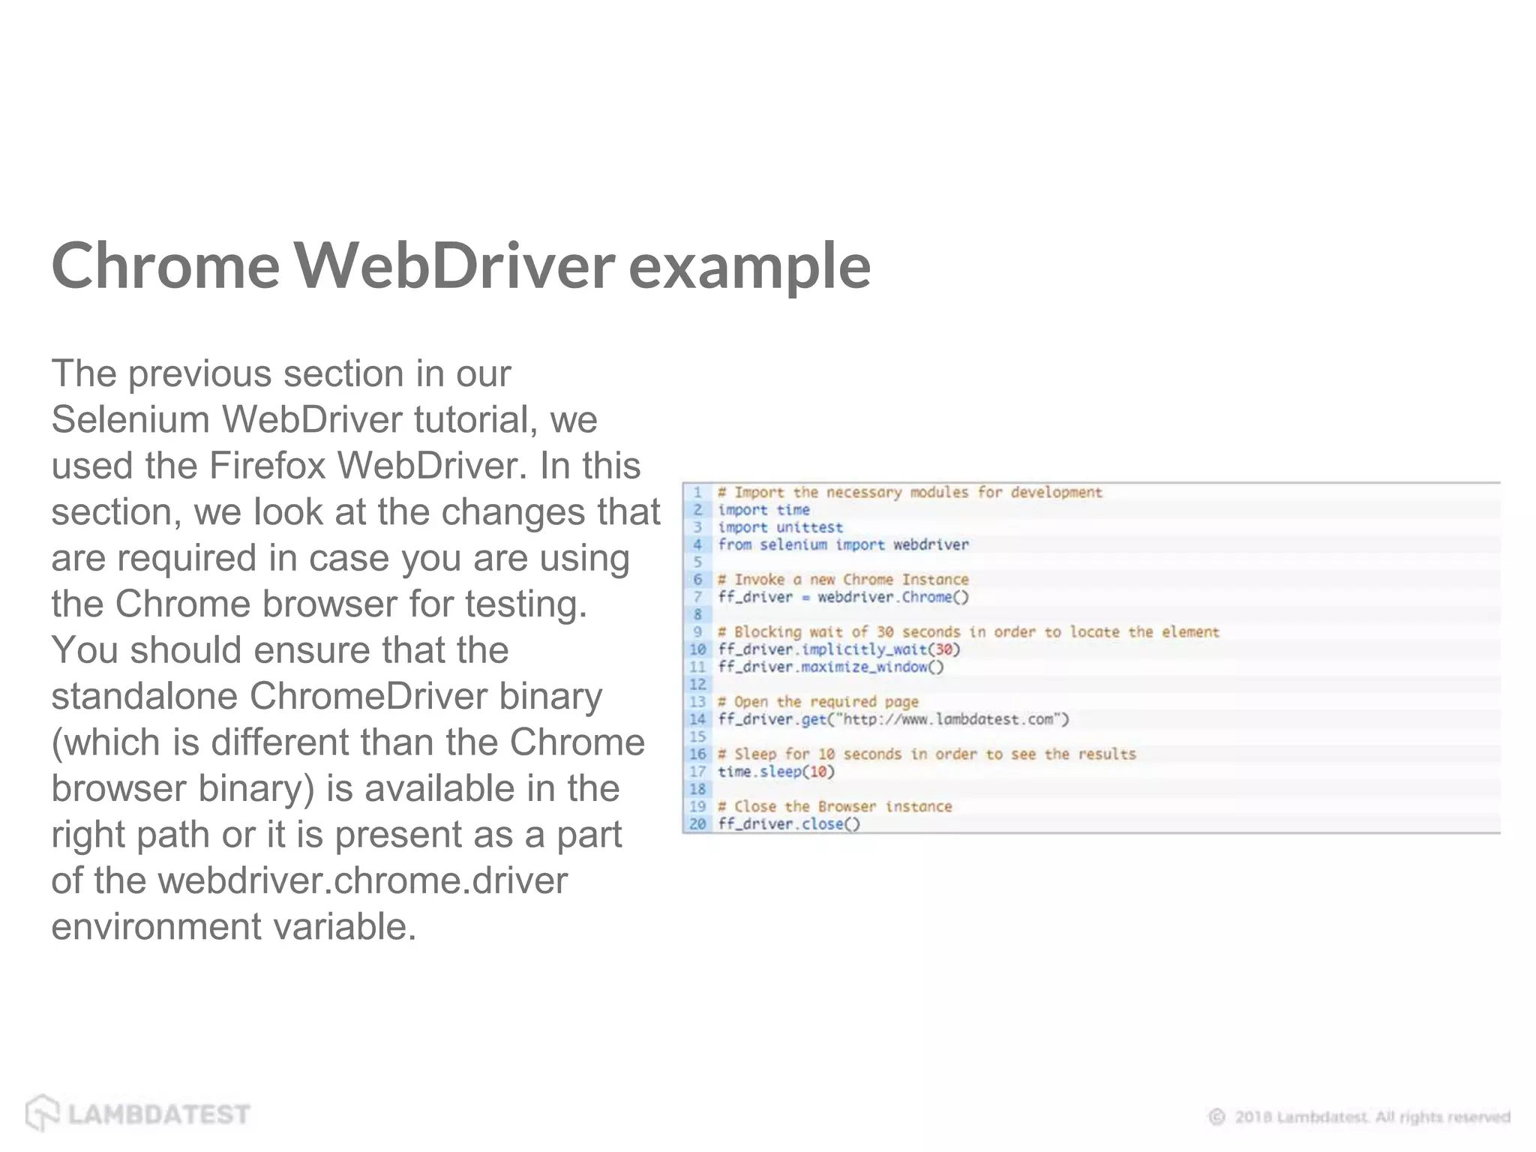Click the LambdaTest logo in footer
The height and width of the screenshot is (1152, 1536).
coord(137,1114)
